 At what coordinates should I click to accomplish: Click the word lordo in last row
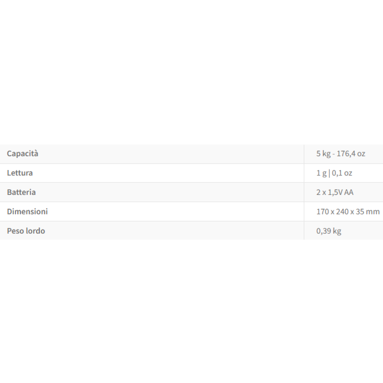(35, 231)
